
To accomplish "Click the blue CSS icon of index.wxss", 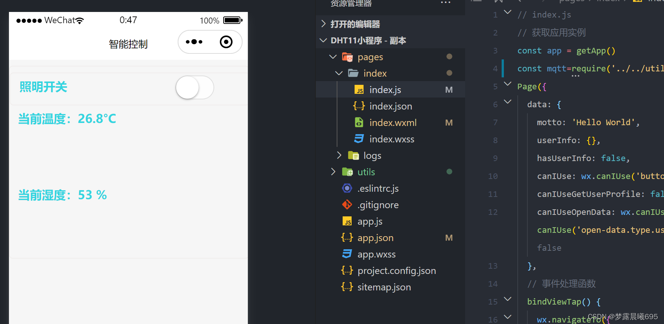I will (359, 139).
